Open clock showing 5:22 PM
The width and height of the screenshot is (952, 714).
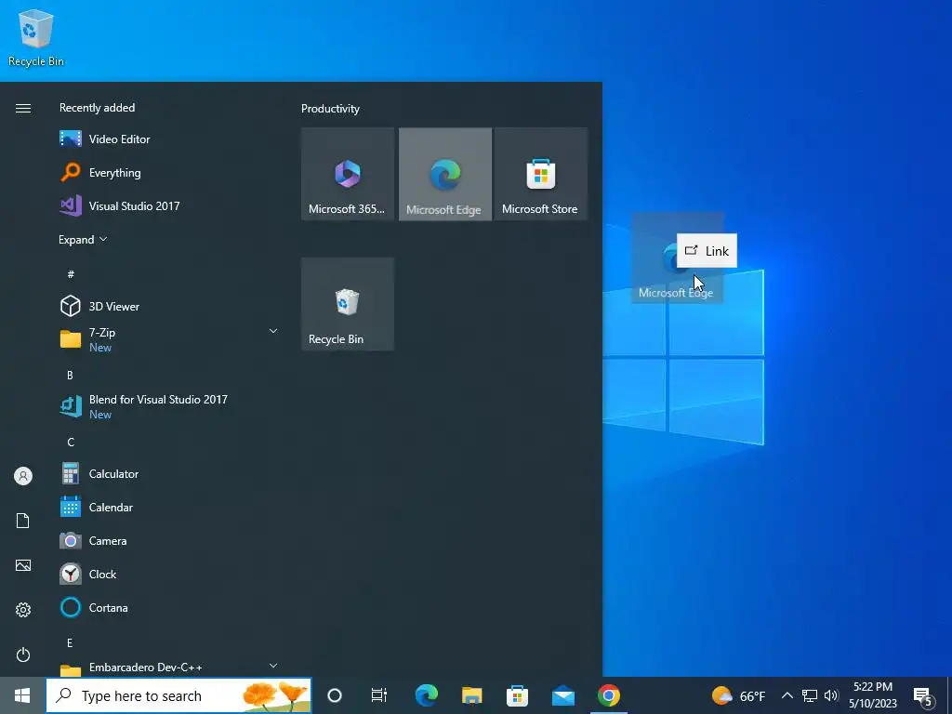point(872,695)
